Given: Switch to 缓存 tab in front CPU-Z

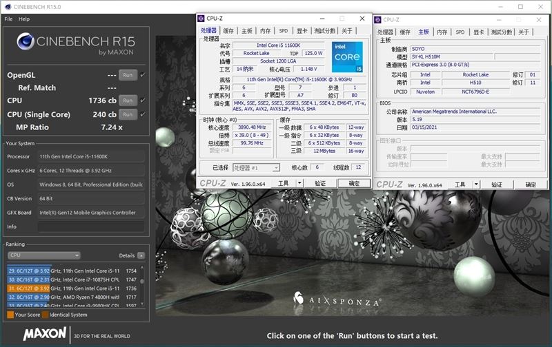Looking at the screenshot, I should coord(228,31).
